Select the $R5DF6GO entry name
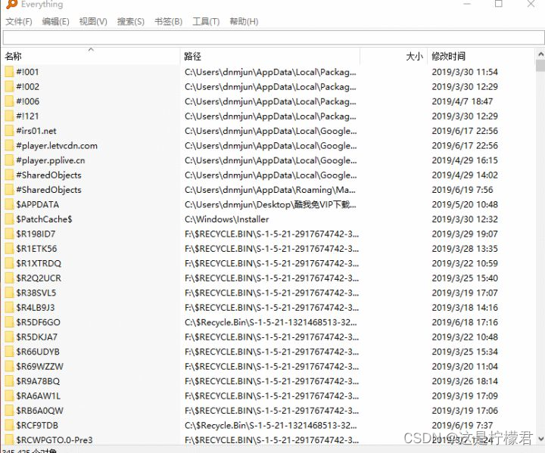Image resolution: width=545 pixels, height=453 pixels. tap(39, 322)
